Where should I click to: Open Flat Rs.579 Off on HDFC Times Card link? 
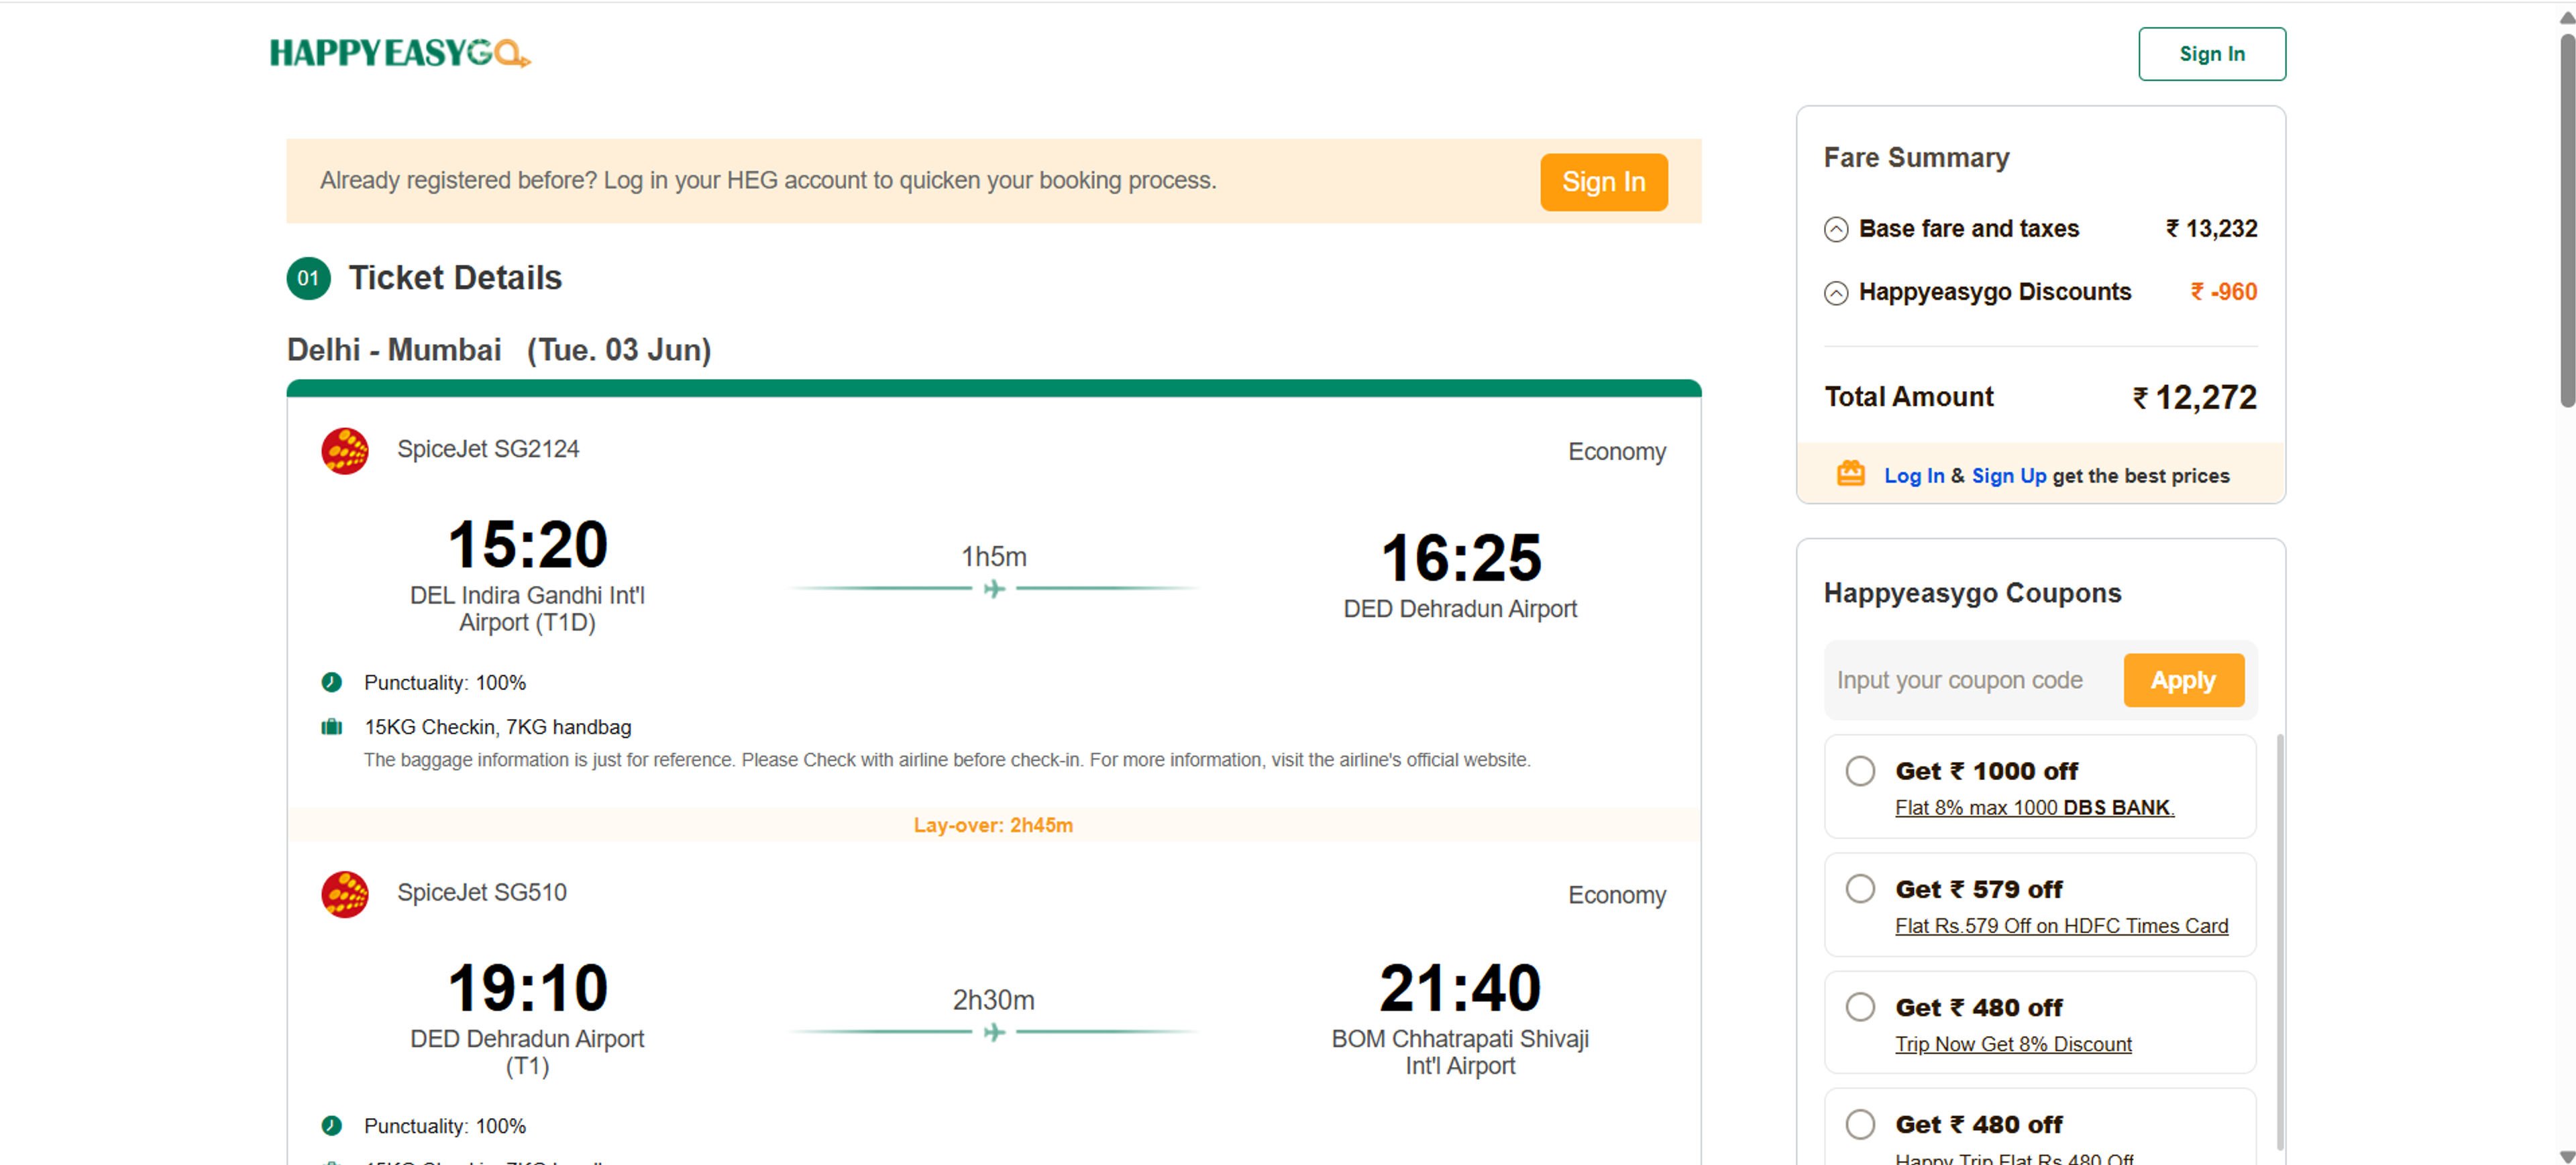2061,926
